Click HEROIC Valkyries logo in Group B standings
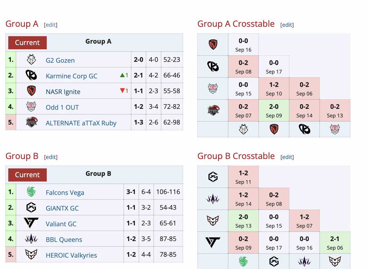Viewport: 369px width, 269px height. pos(31,254)
